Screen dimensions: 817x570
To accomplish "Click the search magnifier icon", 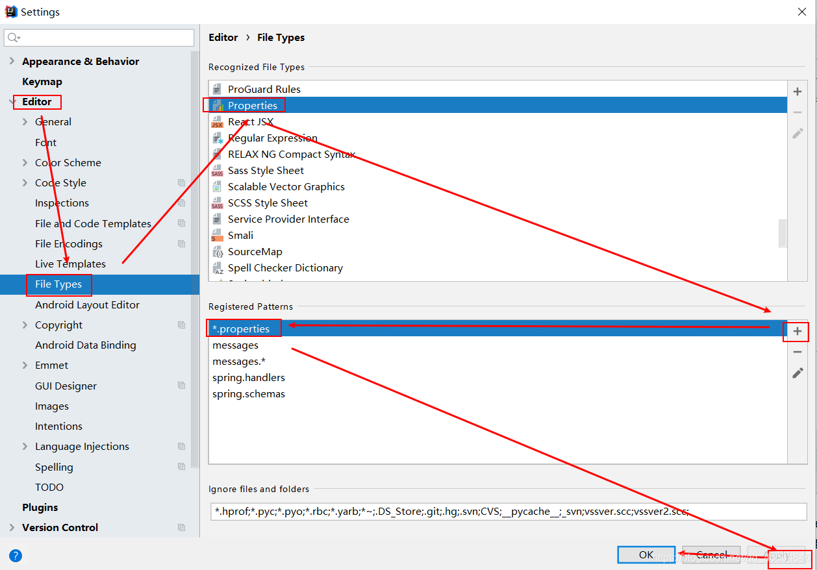I will click(x=13, y=38).
